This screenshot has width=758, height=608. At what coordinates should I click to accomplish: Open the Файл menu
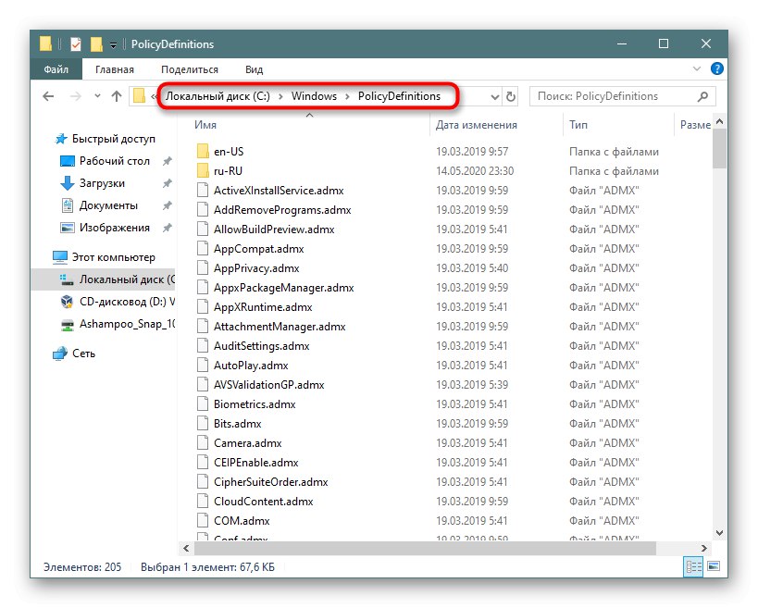pyautogui.click(x=56, y=68)
